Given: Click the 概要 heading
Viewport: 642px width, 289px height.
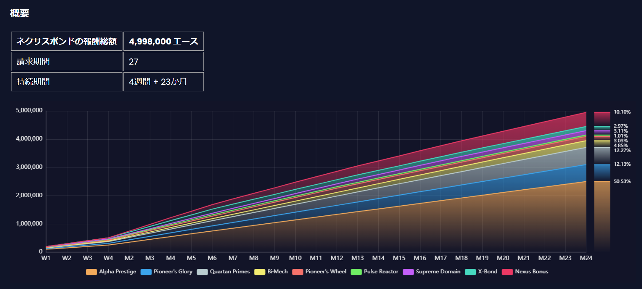Looking at the screenshot, I should coord(19,13).
